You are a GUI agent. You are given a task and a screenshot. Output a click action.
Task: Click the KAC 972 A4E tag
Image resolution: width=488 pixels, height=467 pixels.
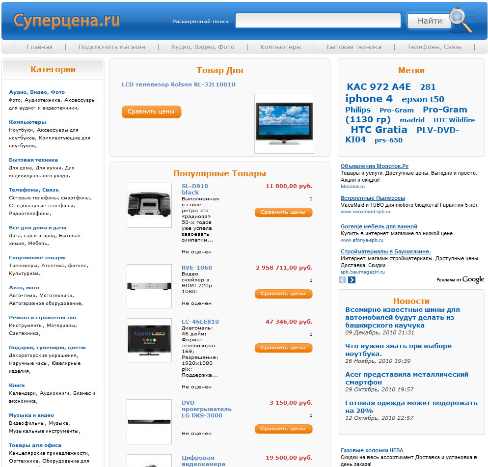point(379,87)
